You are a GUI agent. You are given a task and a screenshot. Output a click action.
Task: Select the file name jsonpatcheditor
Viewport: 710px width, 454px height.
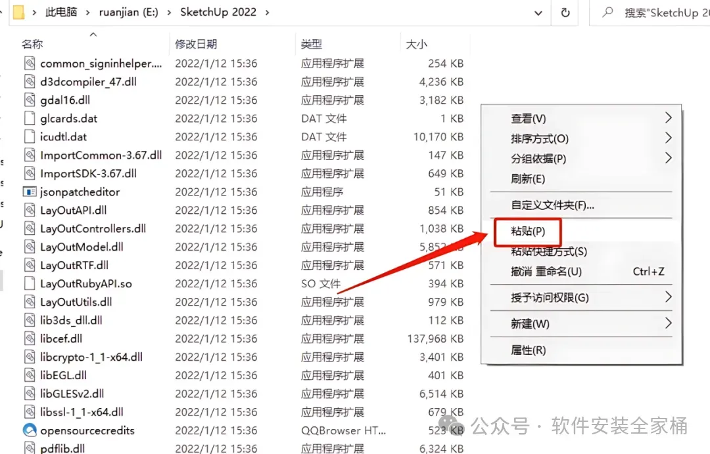click(x=80, y=192)
